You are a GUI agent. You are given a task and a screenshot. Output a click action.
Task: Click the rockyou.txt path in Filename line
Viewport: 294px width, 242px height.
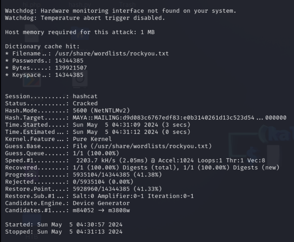coord(112,53)
